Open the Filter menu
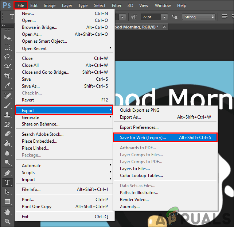Viewport: 234px width, 227px height. pos(117,5)
